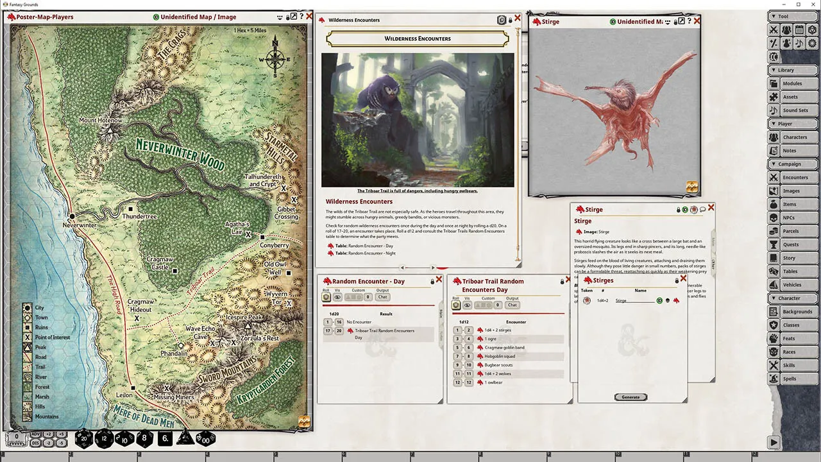Click the orange token icon on Stirge image
This screenshot has height=462, width=821.
692,187
